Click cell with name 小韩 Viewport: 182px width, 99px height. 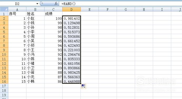[x=35, y=81]
